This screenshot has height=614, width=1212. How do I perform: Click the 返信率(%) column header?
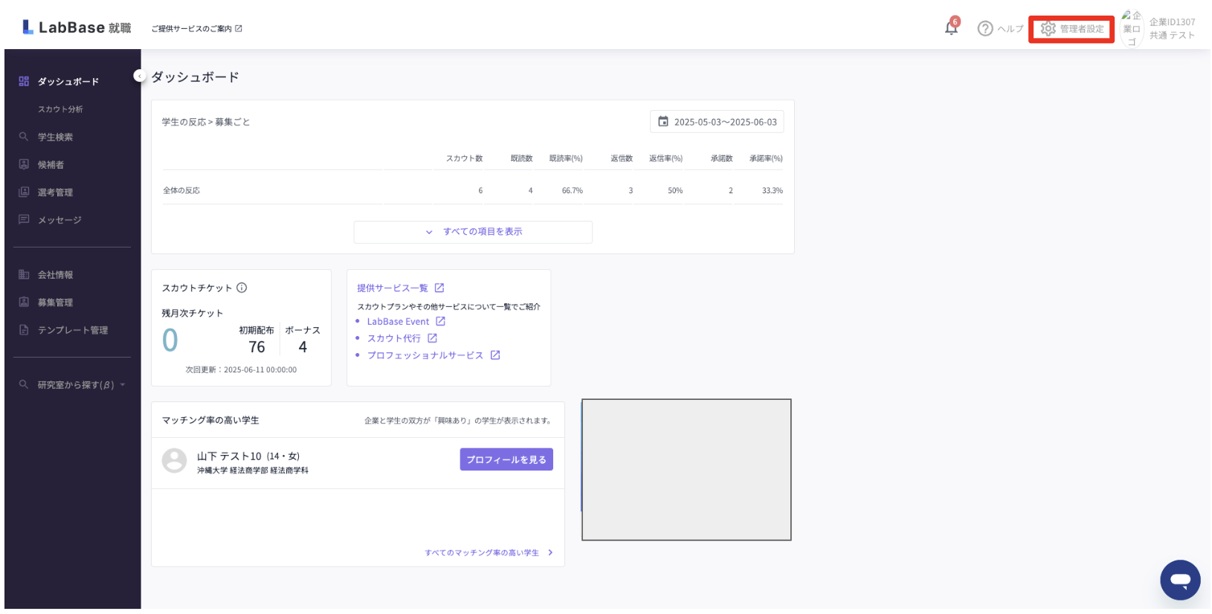tap(665, 158)
